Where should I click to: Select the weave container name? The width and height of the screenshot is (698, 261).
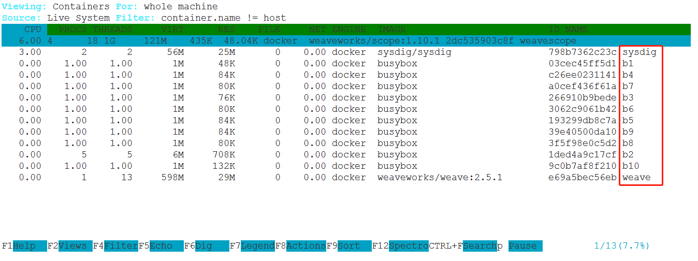click(636, 178)
